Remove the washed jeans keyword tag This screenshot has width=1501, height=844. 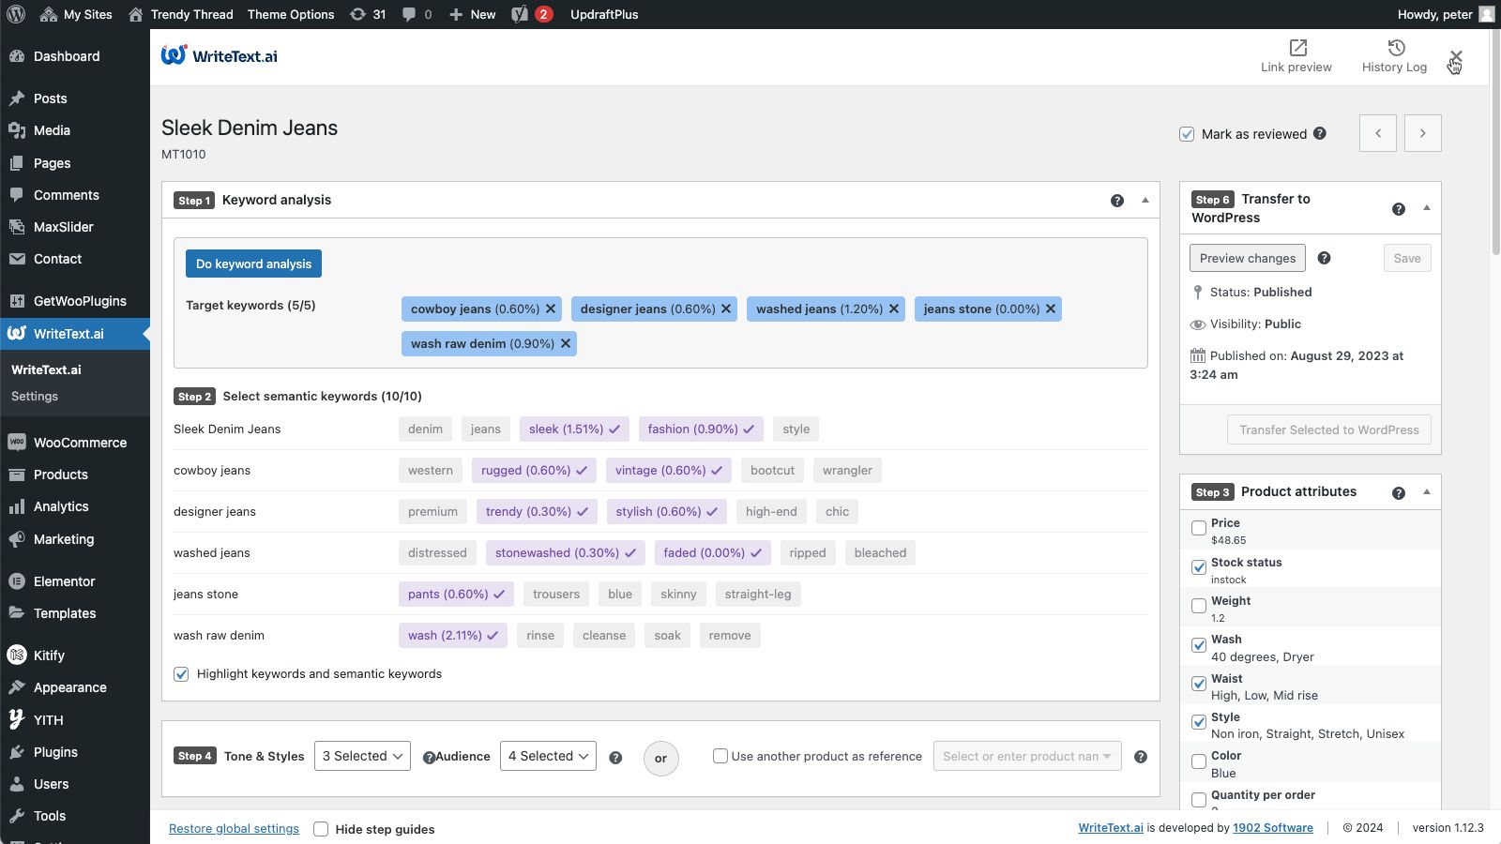(x=894, y=309)
